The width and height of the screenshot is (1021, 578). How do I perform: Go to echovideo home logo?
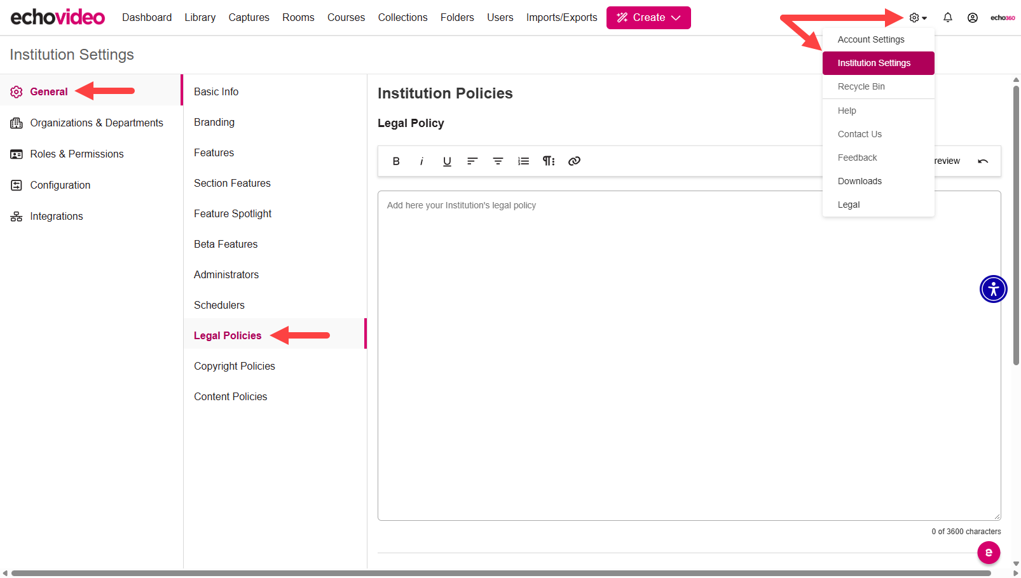click(x=58, y=17)
